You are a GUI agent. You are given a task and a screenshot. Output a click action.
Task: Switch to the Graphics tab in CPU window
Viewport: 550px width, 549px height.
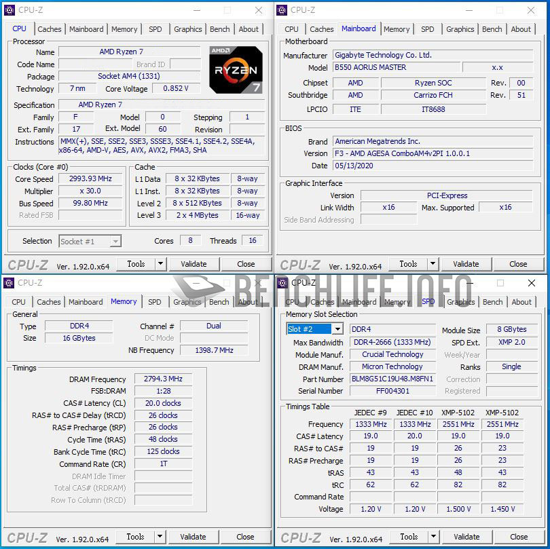click(187, 29)
